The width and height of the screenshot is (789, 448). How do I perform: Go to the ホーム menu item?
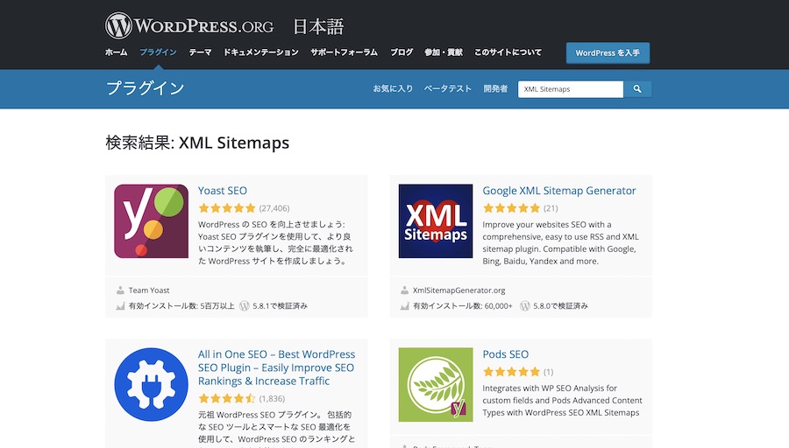[x=117, y=52]
